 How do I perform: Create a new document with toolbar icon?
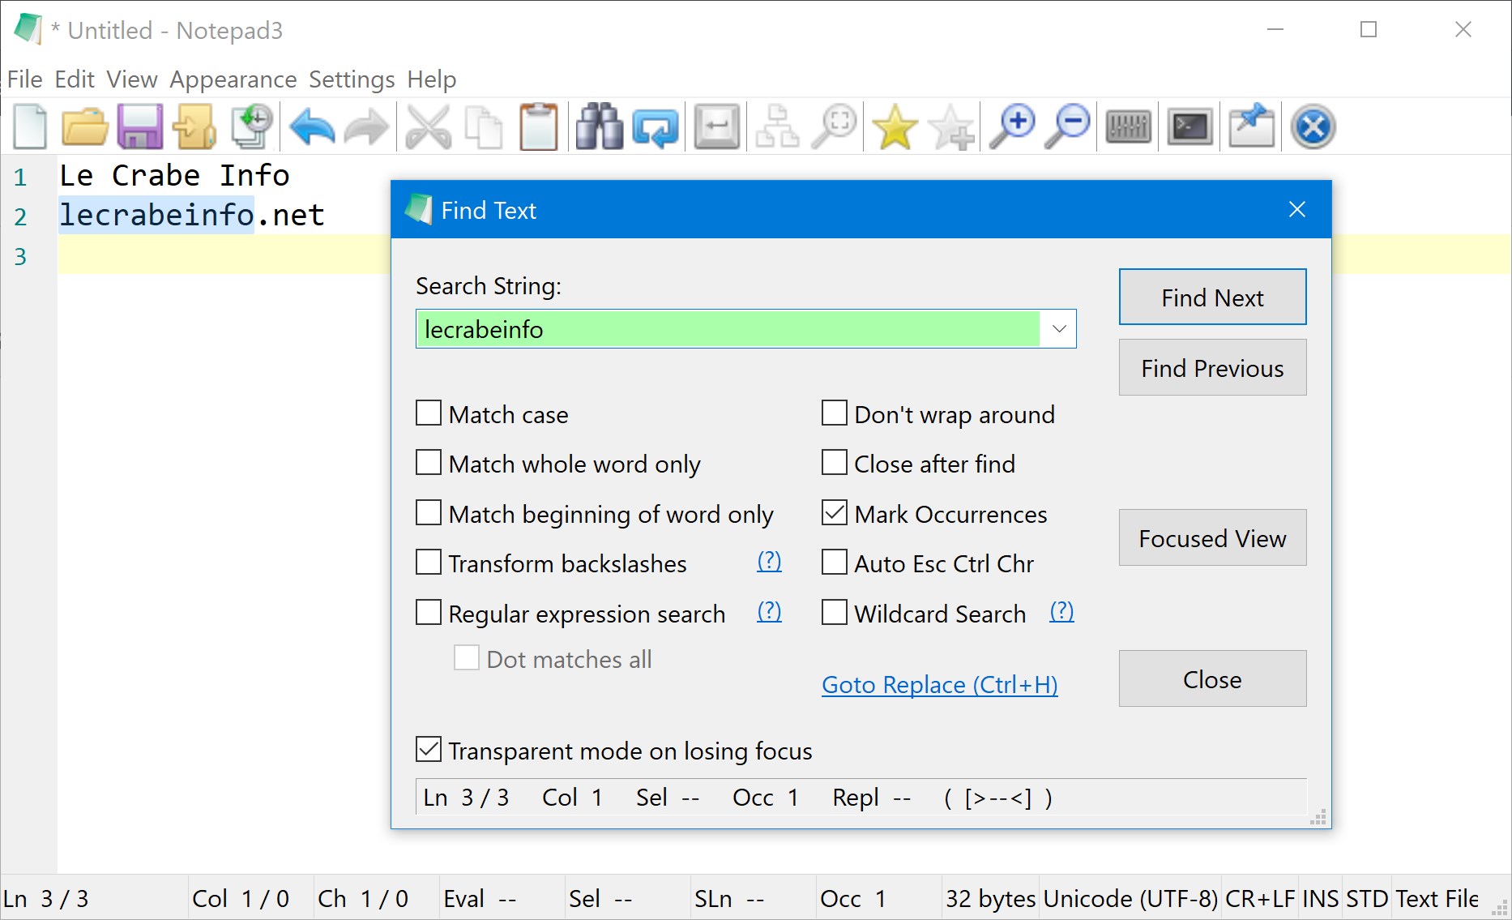coord(30,126)
